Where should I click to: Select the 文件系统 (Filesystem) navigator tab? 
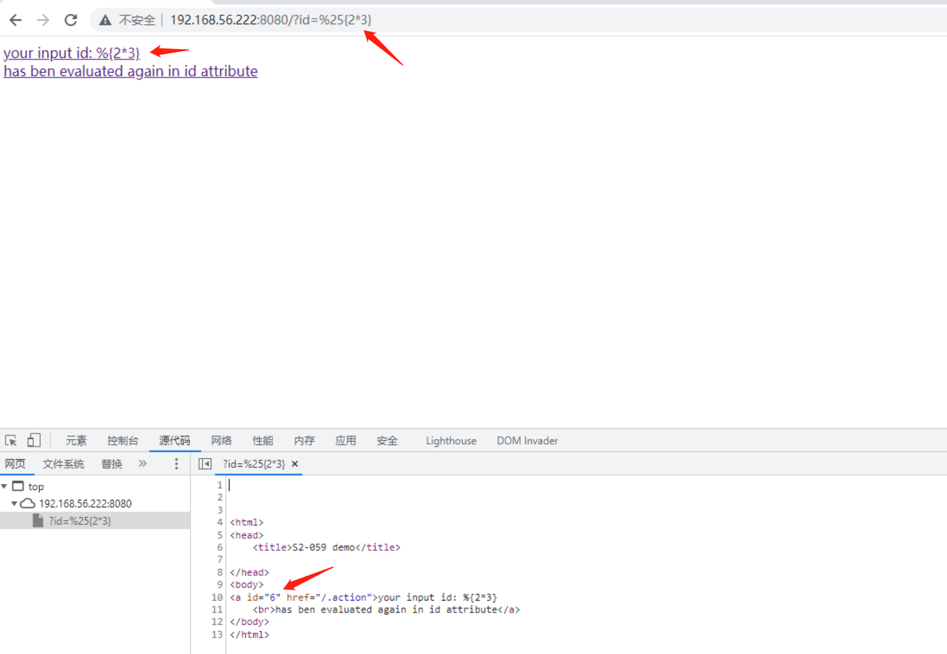64,464
